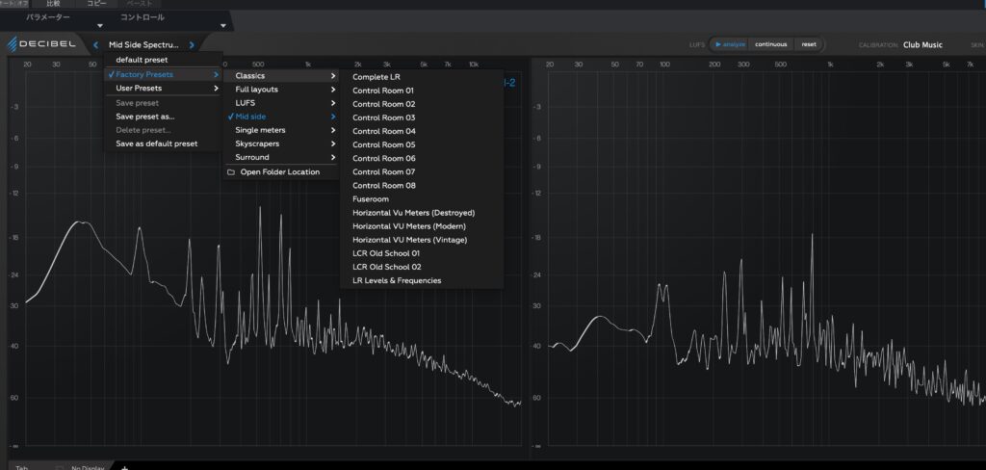
Task: Select the checked Mid side category
Action: click(252, 117)
